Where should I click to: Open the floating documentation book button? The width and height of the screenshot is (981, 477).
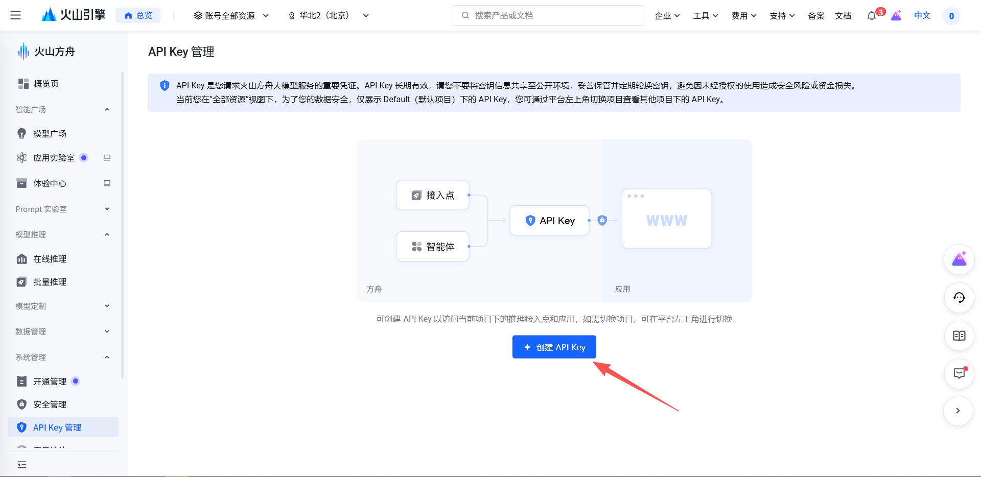click(959, 336)
